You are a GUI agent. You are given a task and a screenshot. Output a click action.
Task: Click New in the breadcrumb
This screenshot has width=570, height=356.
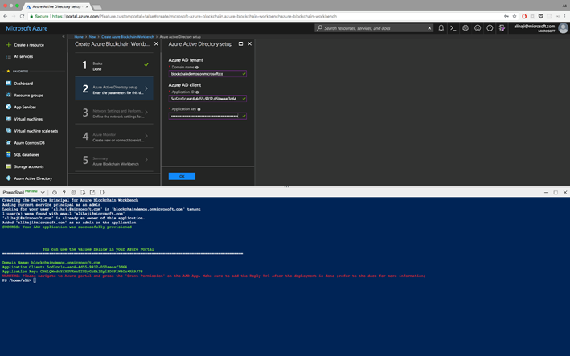[x=92, y=37]
